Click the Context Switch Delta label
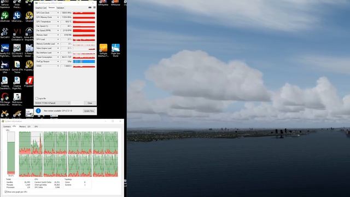The width and height of the screenshot is (350, 197). click(x=43, y=182)
